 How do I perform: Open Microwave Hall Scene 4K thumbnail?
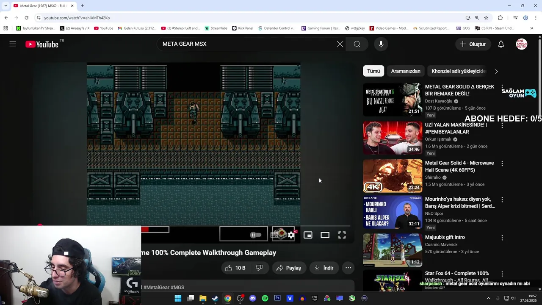pos(393,176)
